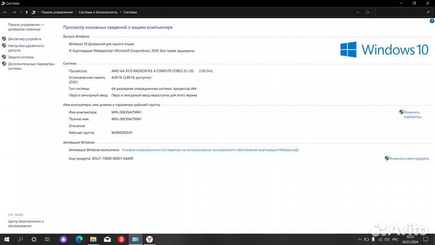Viewport: 435px width, 245px height.
Task: Select 'WORKGROUP' workgroup value
Action: (x=121, y=132)
